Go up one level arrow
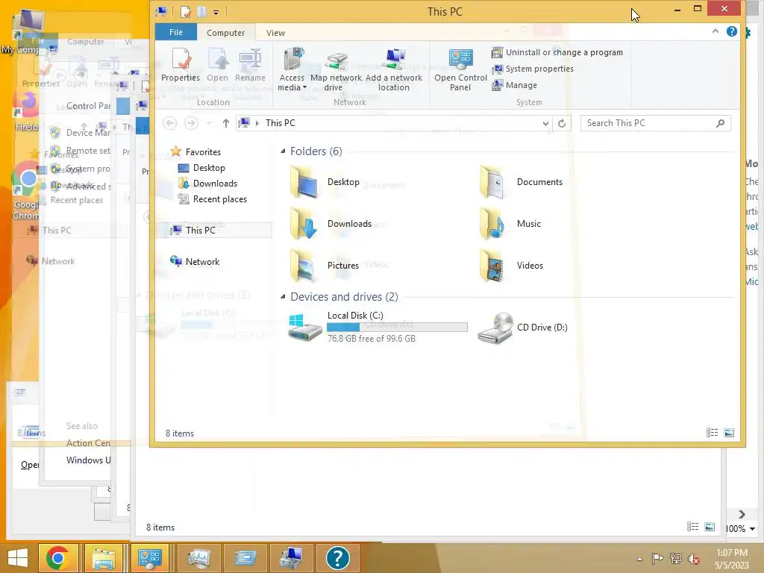Viewport: 764px width, 573px height. click(x=225, y=123)
